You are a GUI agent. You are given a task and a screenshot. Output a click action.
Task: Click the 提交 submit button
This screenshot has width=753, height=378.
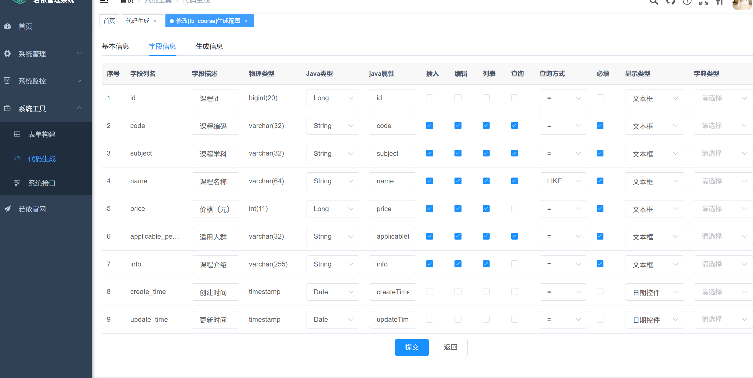click(412, 347)
